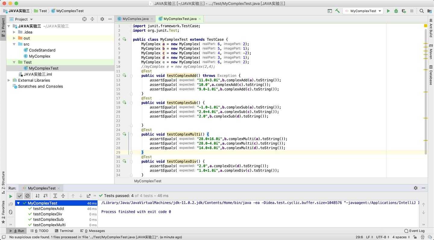Open Project panel settings gear
434x240 pixels.
click(102, 19)
